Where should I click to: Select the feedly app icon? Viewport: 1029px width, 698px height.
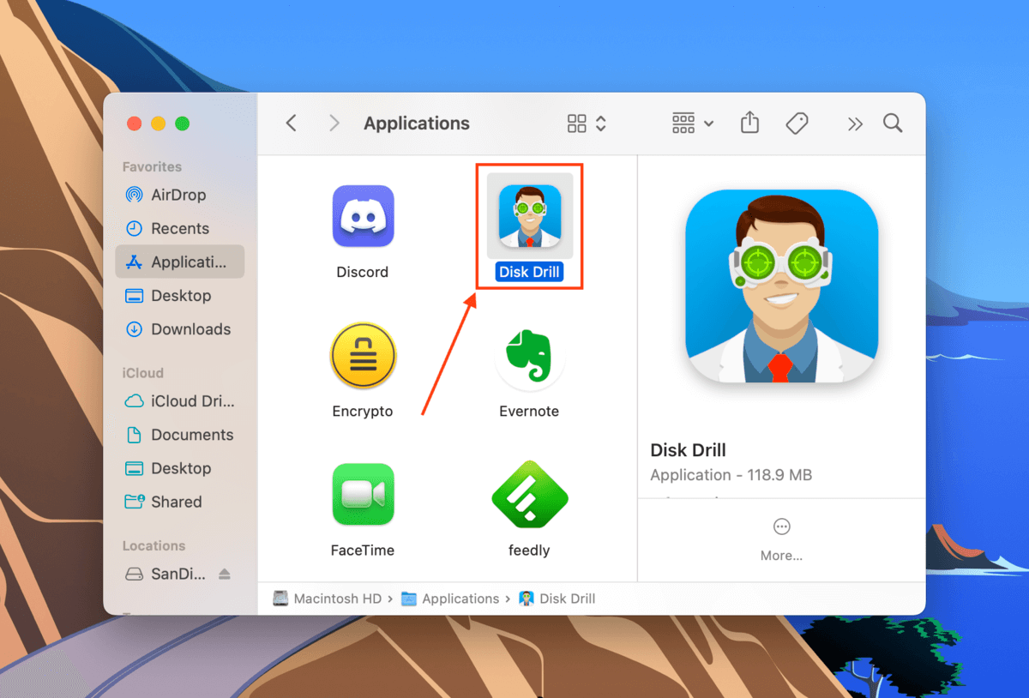pyautogui.click(x=529, y=495)
